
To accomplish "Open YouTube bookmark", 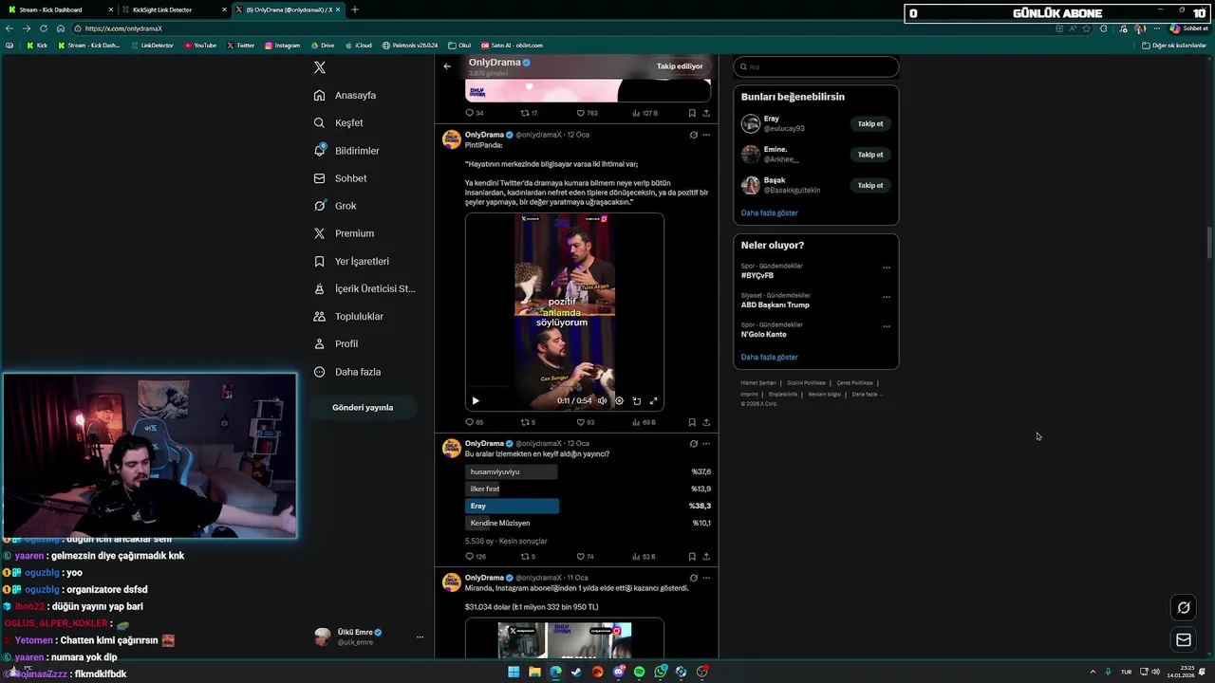I will [x=200, y=46].
